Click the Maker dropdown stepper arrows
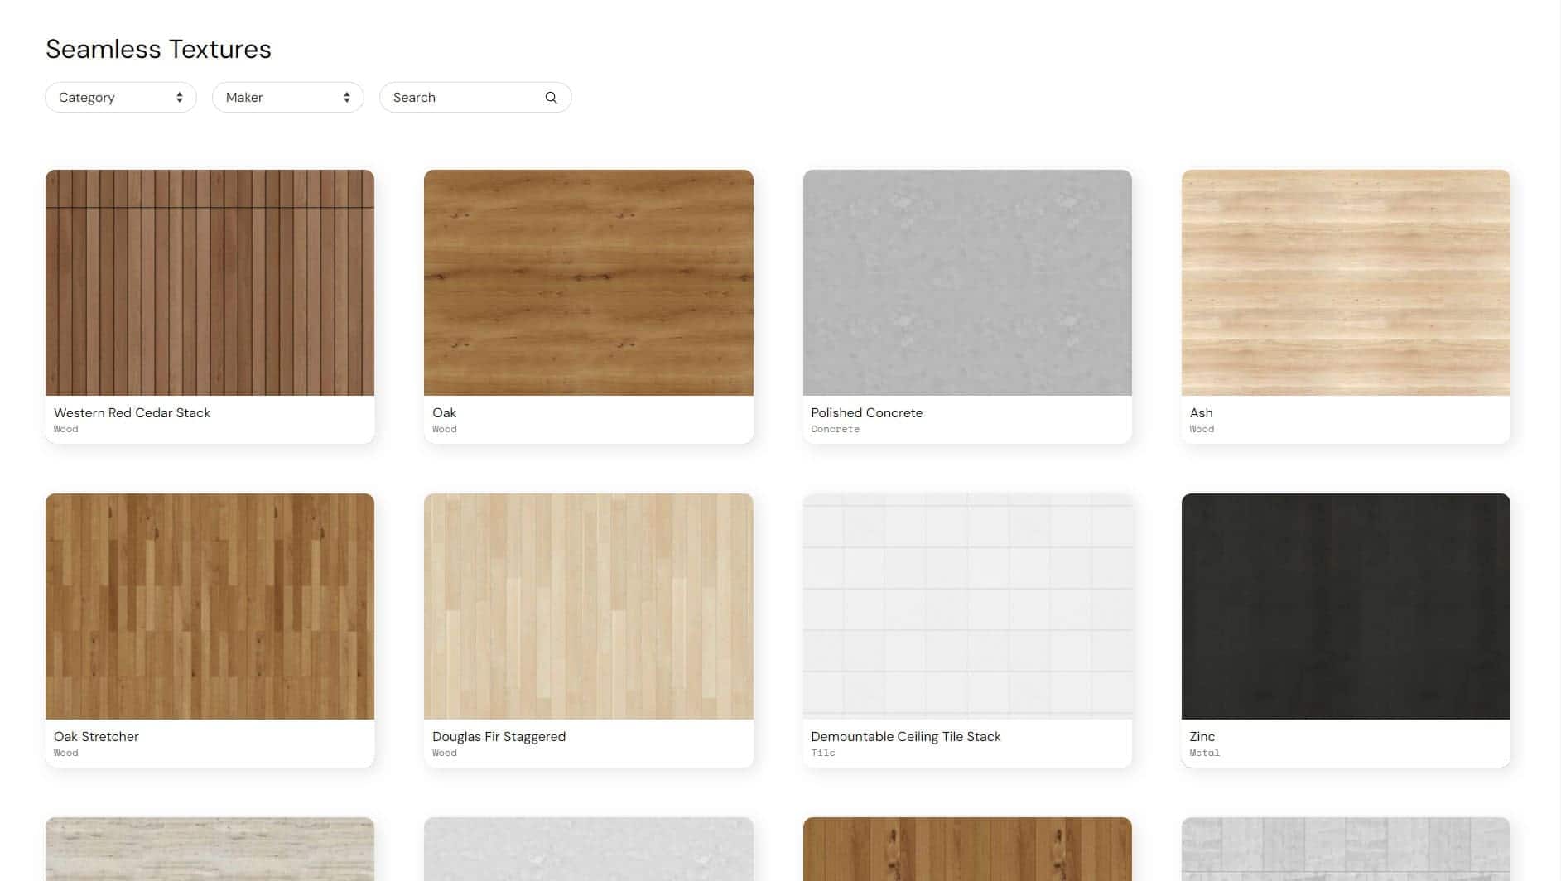Viewport: 1561px width, 881px height. pos(347,97)
